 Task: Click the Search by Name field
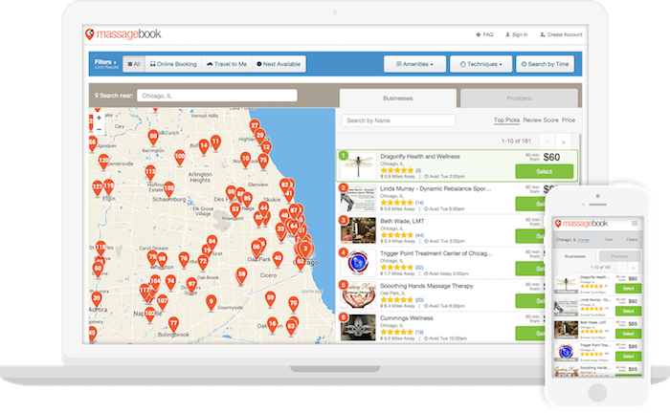tap(399, 120)
